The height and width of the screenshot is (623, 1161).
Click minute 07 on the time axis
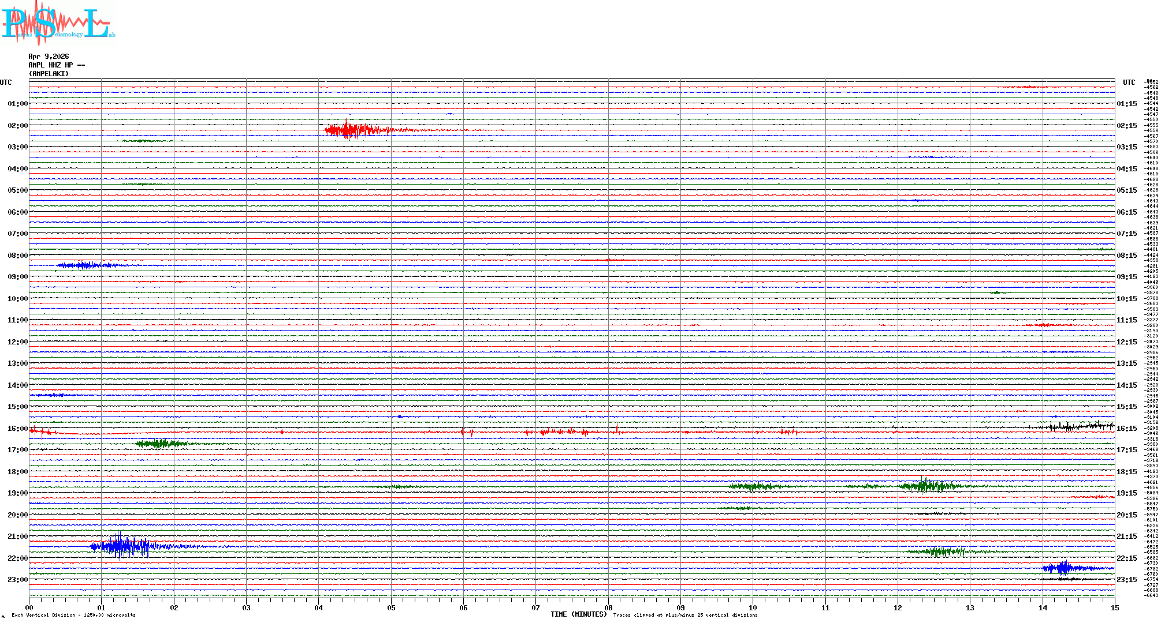535,607
